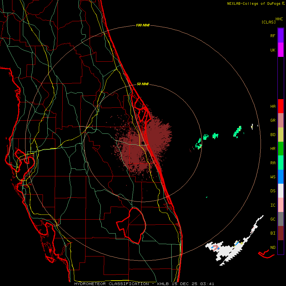
Task: Click the Lake Okeechobee thick red outline
Action: (x=131, y=226)
